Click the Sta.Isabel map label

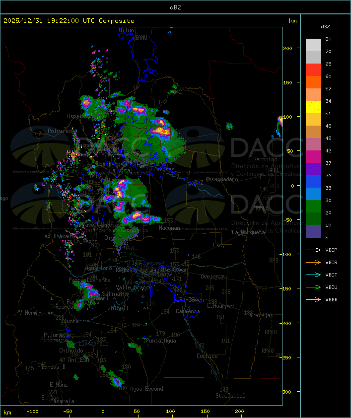[x=230, y=396]
